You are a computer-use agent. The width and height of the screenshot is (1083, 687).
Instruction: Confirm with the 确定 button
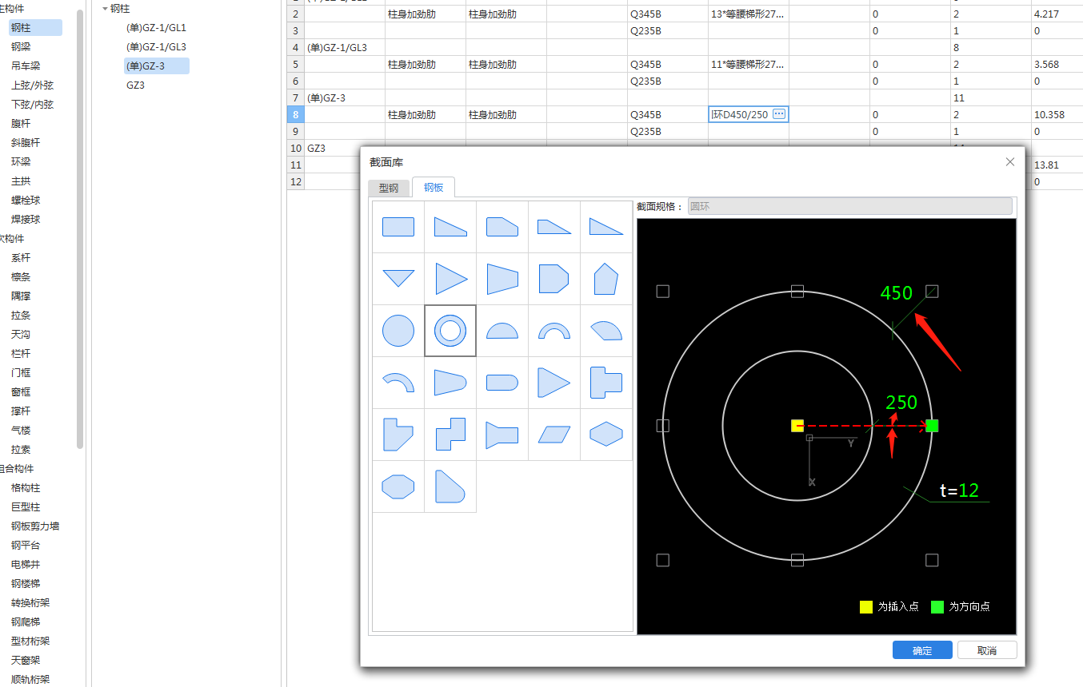922,650
